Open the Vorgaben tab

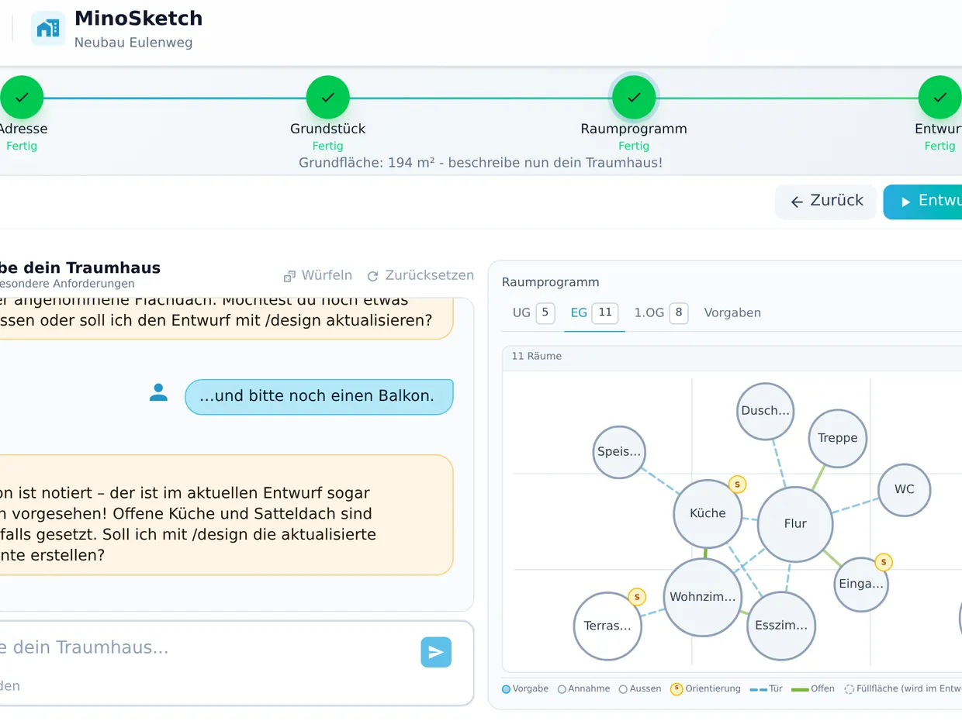click(x=732, y=313)
